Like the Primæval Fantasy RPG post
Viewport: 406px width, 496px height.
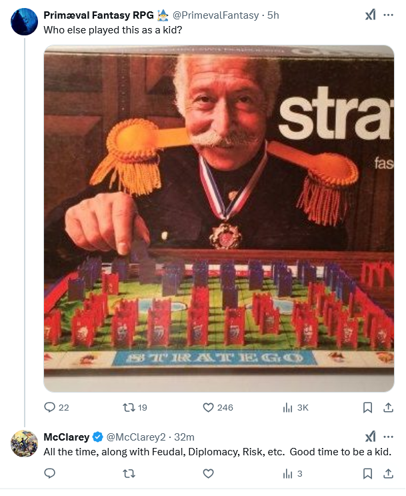(x=208, y=407)
